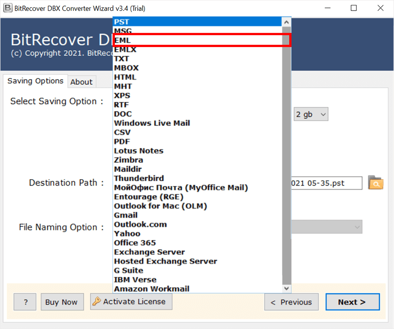
Task: Choose IBM Verse saving option
Action: (x=197, y=280)
